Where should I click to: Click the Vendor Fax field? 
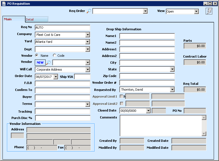78,148
